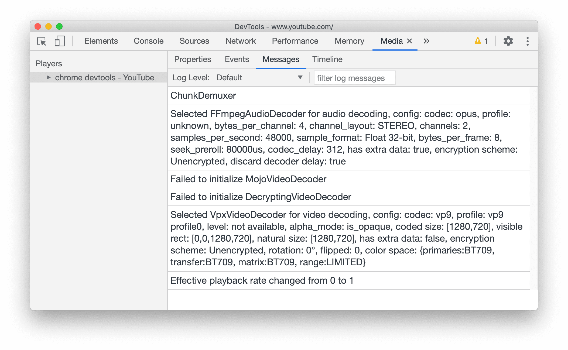Click the Sources panel icon
568x350 pixels.
coord(194,40)
